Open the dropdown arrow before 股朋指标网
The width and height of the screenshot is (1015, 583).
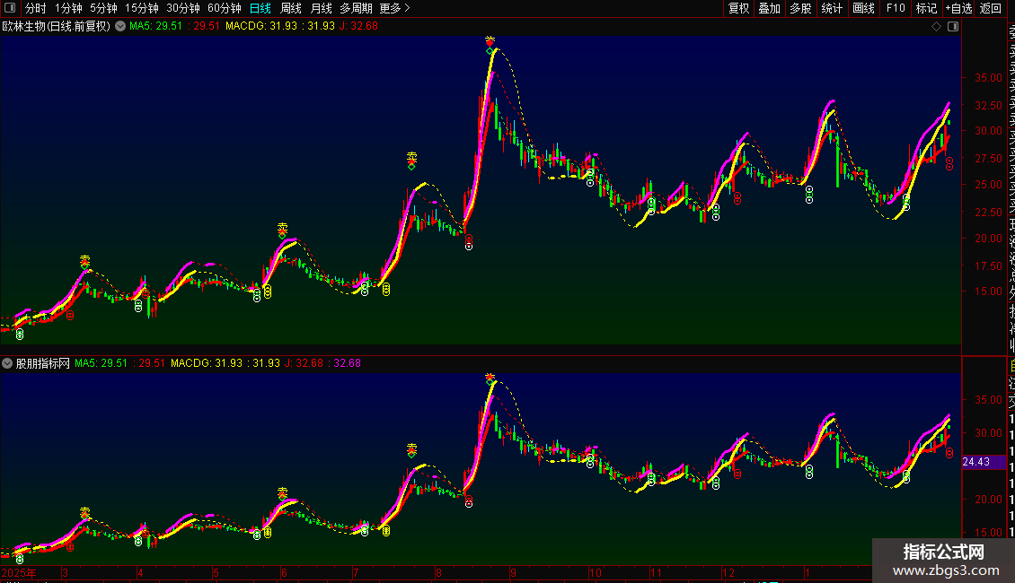click(x=7, y=363)
